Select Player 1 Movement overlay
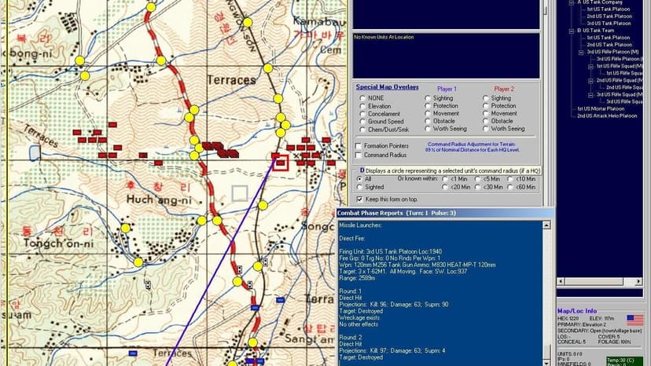Viewport: 651px width, 366px height. pyautogui.click(x=427, y=113)
